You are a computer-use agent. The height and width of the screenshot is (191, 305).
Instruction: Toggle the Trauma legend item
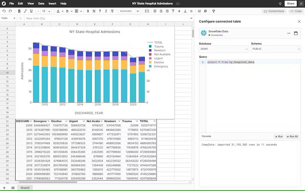[x=158, y=46]
